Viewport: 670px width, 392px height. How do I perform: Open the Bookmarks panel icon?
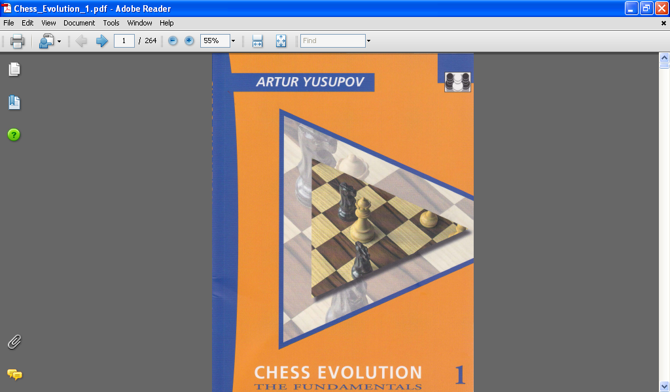pyautogui.click(x=14, y=103)
